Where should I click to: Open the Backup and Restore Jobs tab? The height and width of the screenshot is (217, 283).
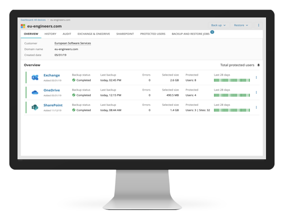pyautogui.click(x=191, y=34)
